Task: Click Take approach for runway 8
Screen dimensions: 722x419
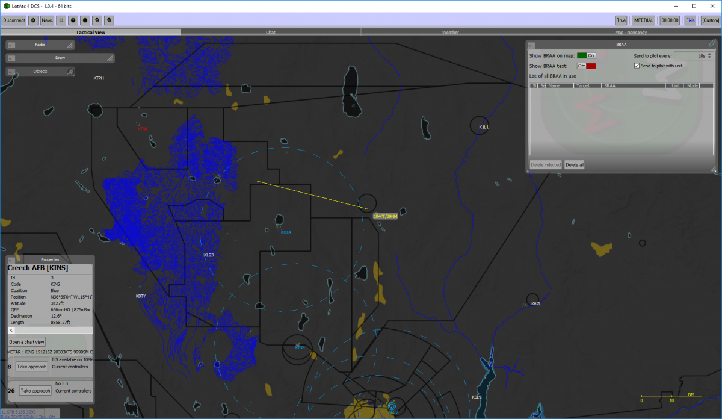Action: point(32,367)
